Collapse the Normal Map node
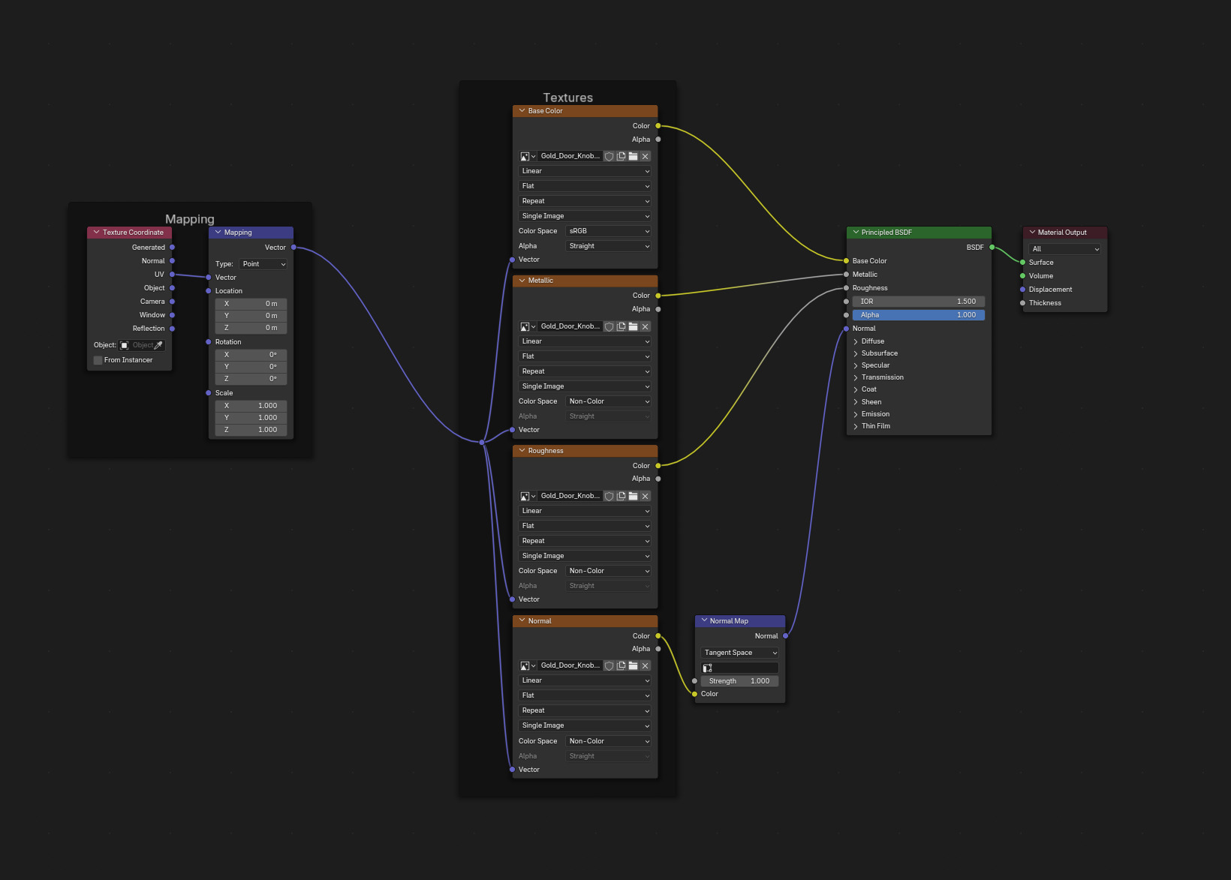The width and height of the screenshot is (1231, 880). pos(704,621)
